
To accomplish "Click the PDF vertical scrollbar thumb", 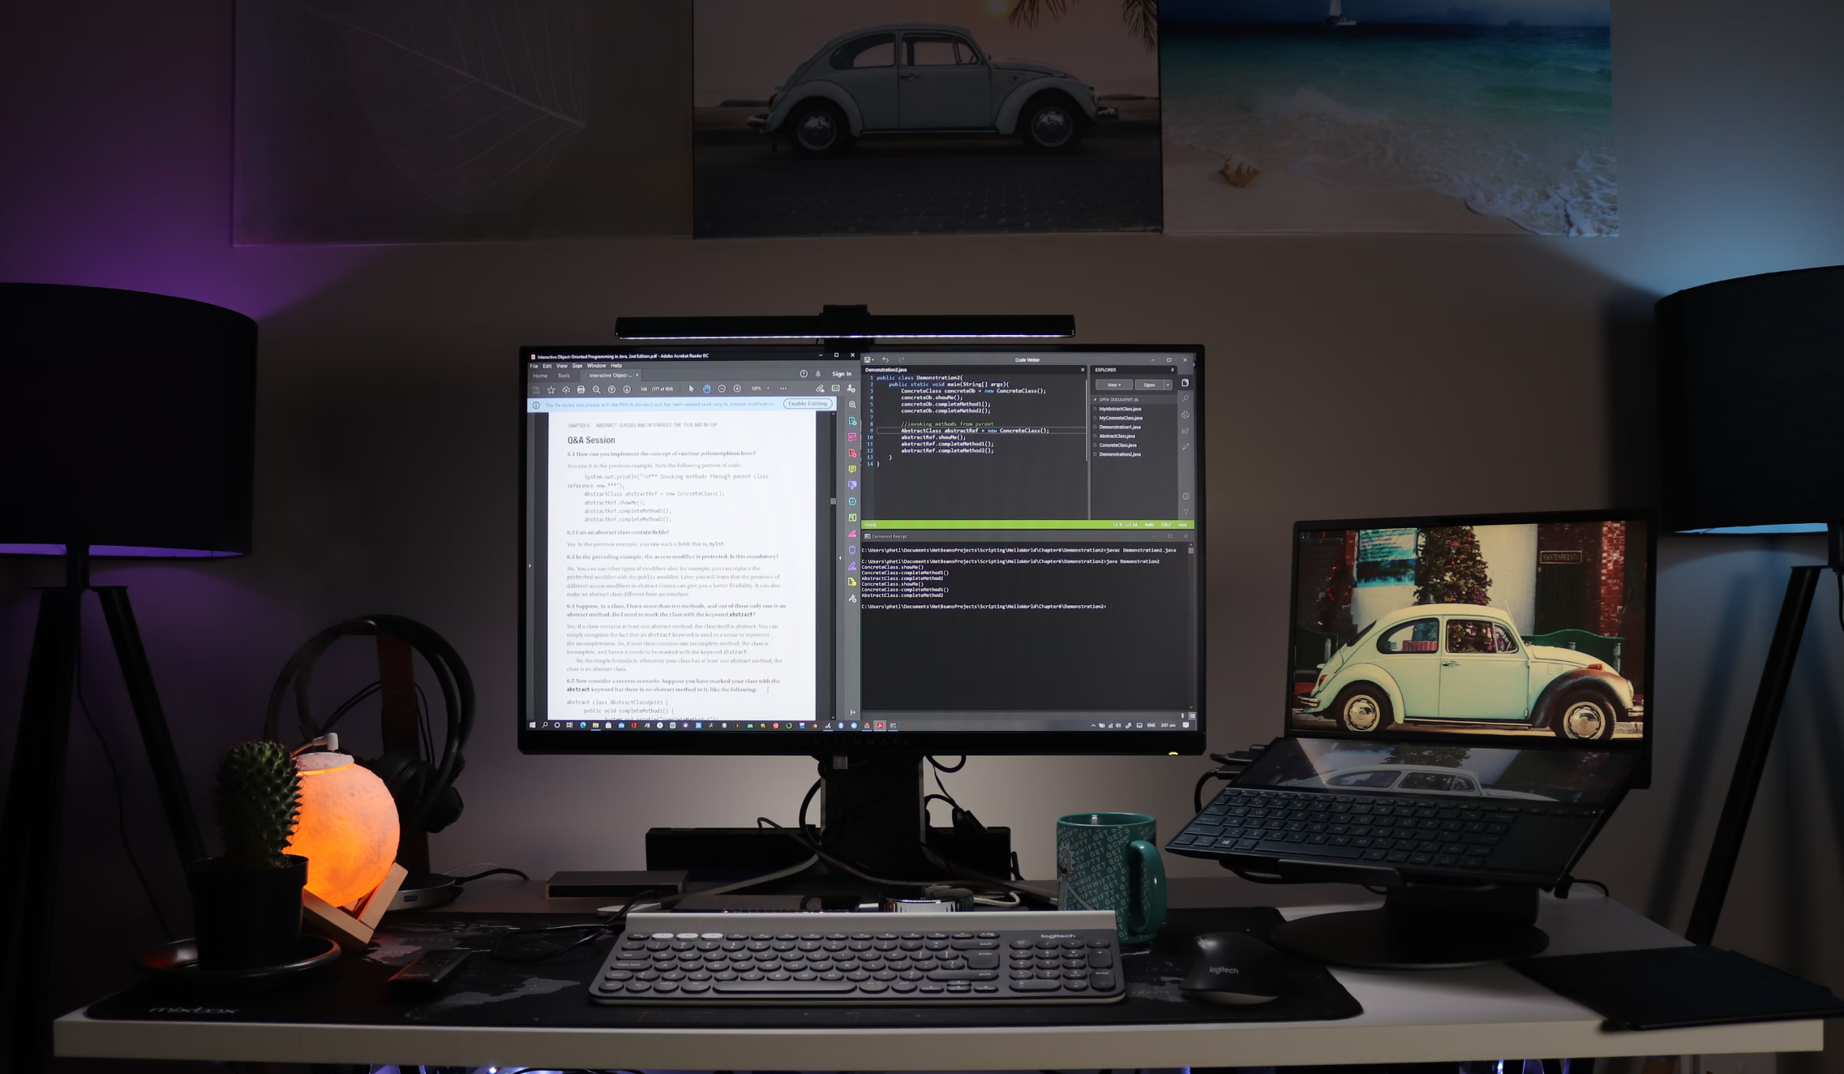I will (833, 501).
